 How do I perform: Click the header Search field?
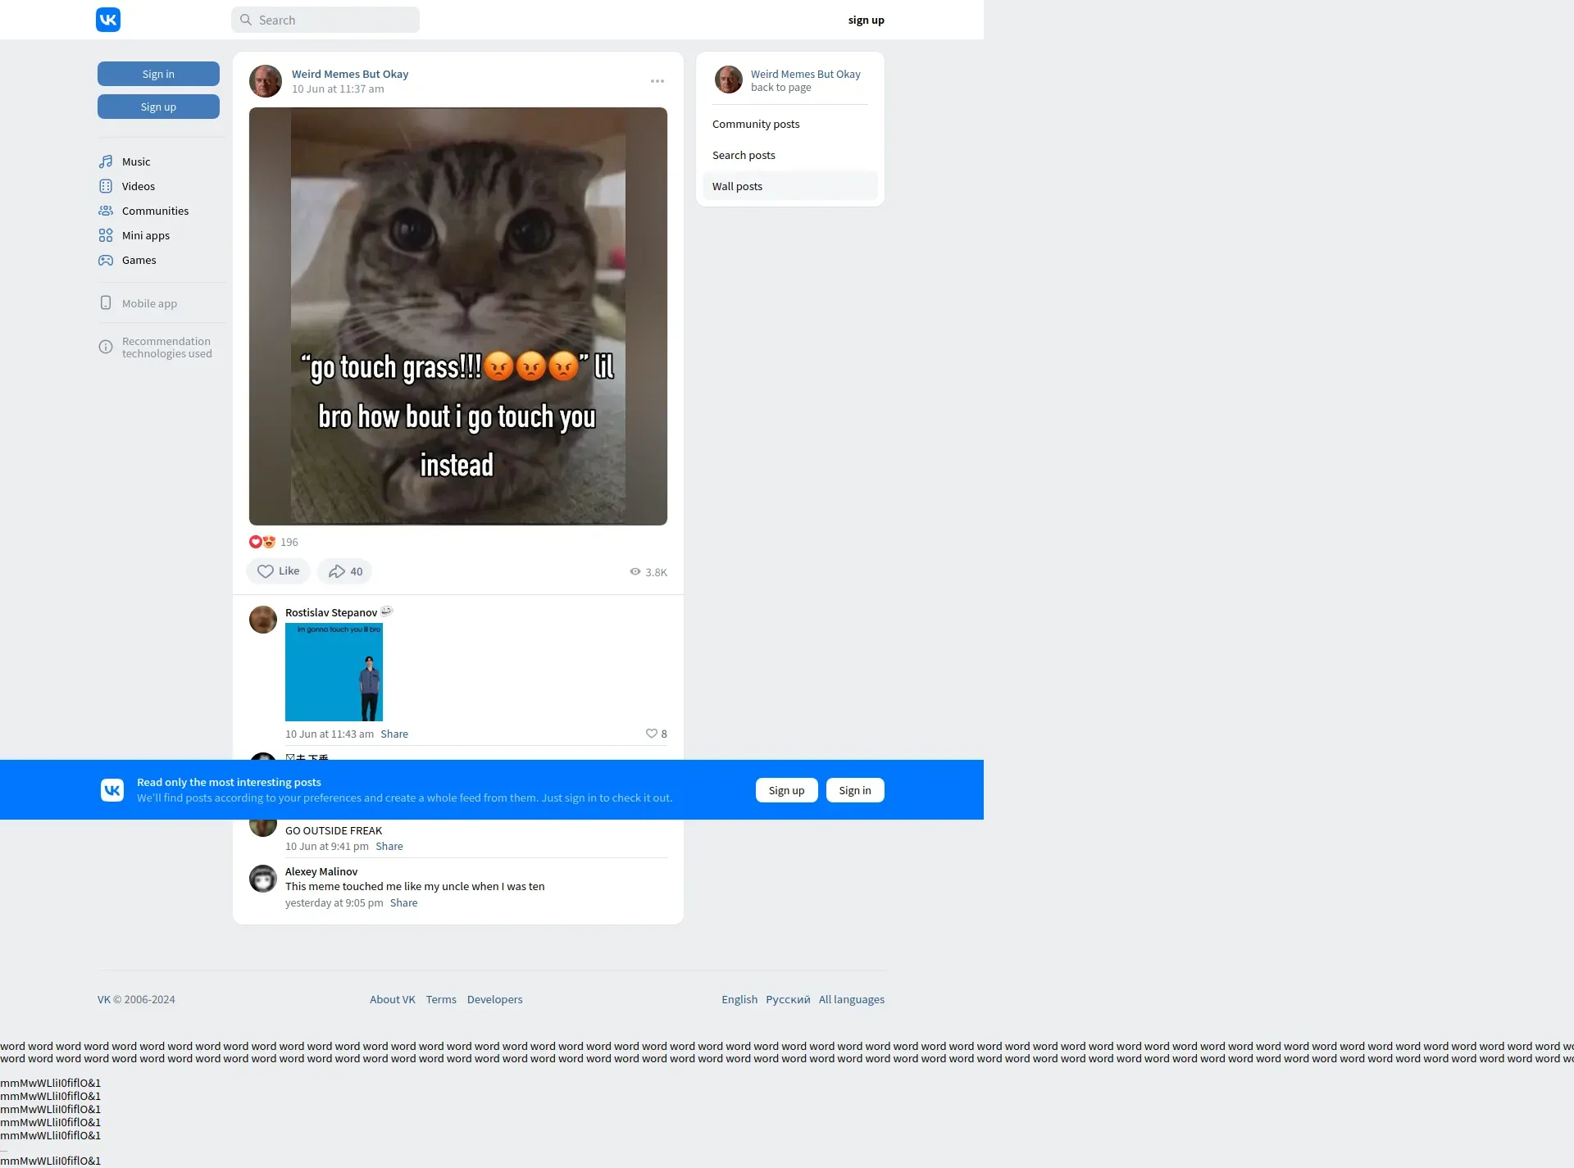coord(325,20)
